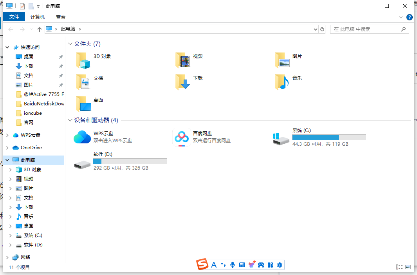Open Sogou voice input via microphone icon
This screenshot has width=417, height=275.
pos(232,264)
